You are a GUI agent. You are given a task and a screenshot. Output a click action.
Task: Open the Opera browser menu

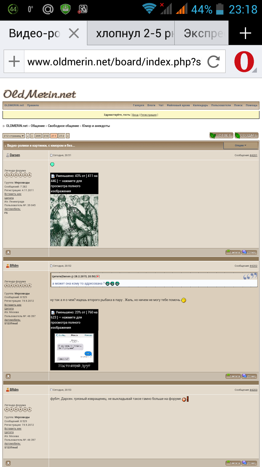(244, 62)
